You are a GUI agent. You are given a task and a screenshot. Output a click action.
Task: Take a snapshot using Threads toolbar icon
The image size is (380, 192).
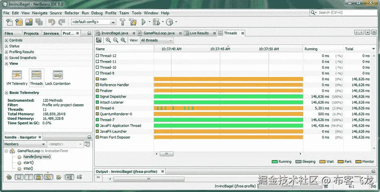coord(99,41)
